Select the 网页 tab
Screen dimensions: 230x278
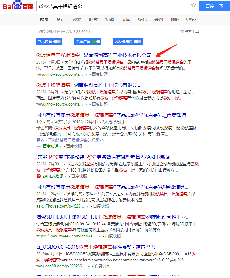44,19
